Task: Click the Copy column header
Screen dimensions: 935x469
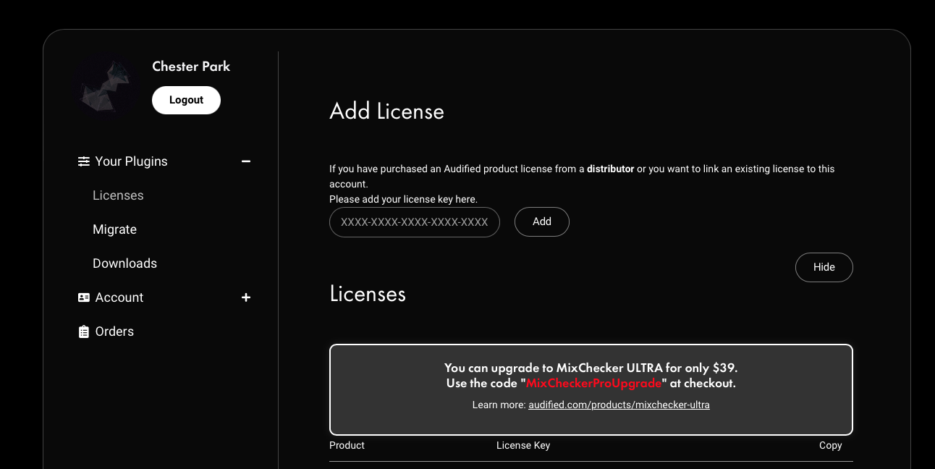Action: (830, 445)
